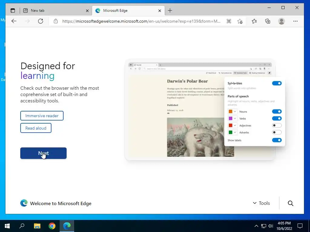Toggle the Verbs switch
This screenshot has width=310, height=232.
pyautogui.click(x=277, y=118)
